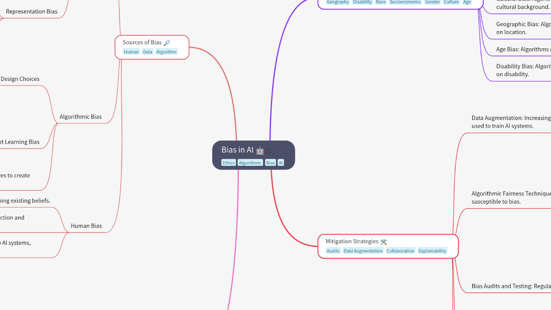Click the magnifier icon on Sources of Bias
This screenshot has width=551, height=310.
[167, 43]
